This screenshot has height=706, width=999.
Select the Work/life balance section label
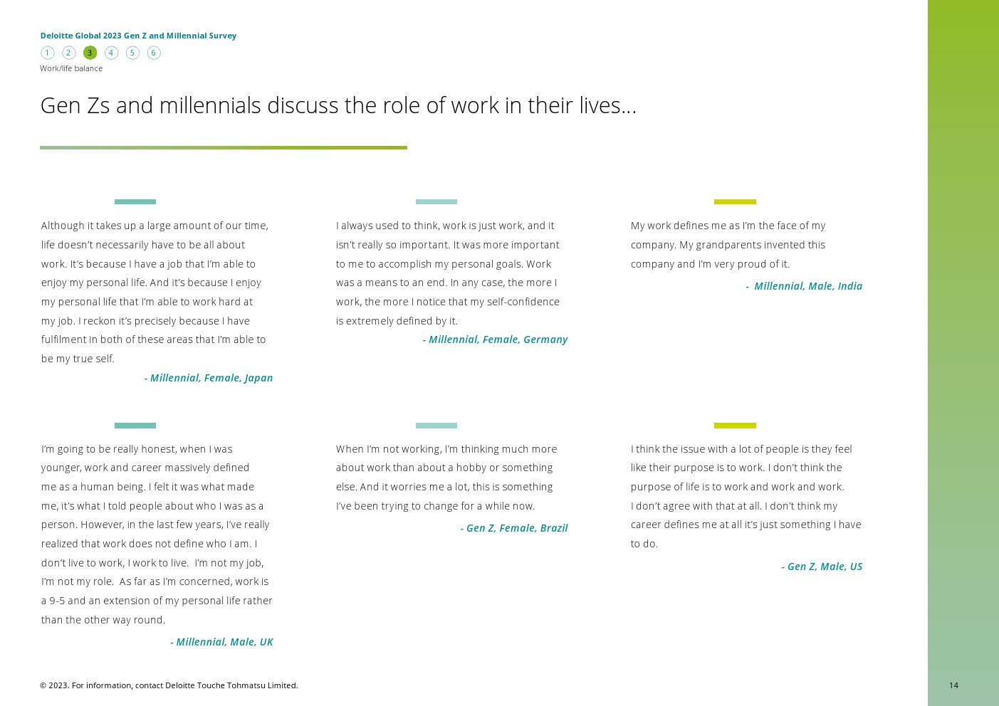(71, 68)
